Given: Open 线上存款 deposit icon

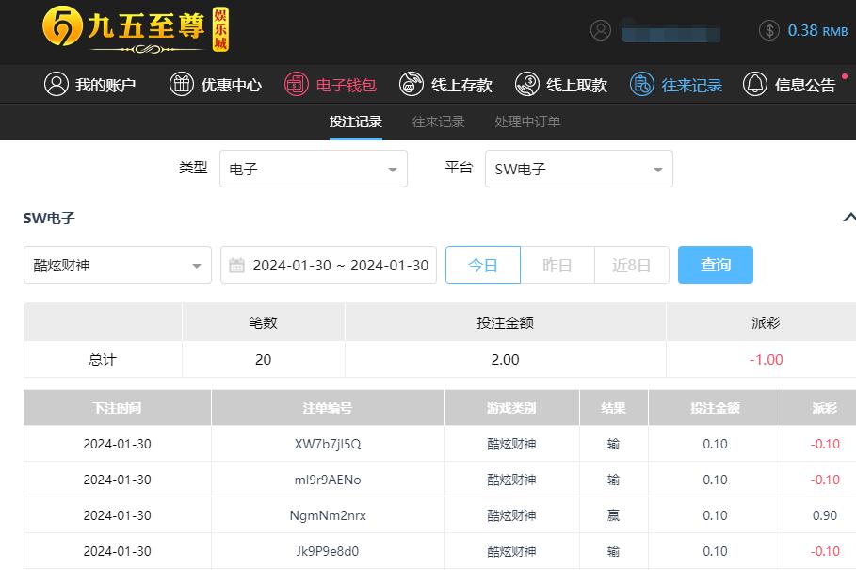Looking at the screenshot, I should tap(412, 85).
